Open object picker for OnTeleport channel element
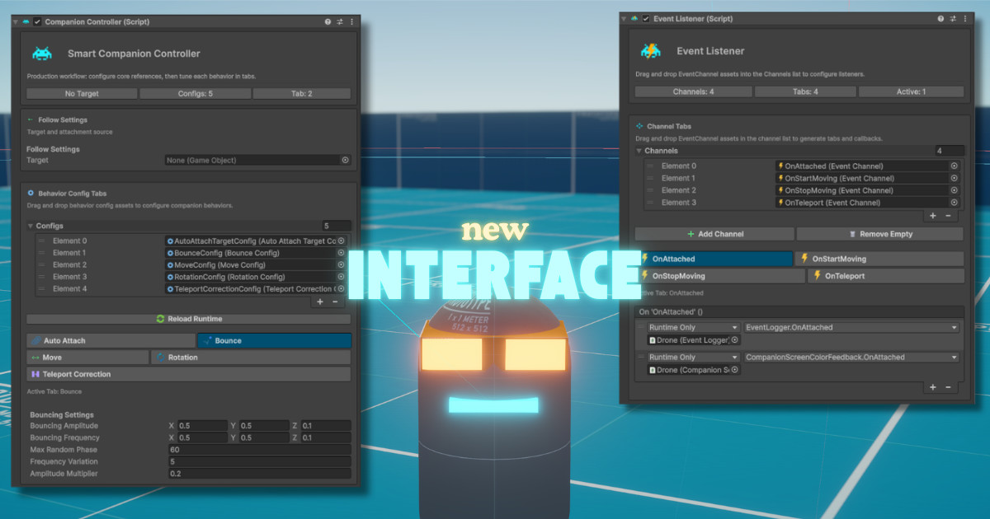The height and width of the screenshot is (519, 990). tap(955, 203)
